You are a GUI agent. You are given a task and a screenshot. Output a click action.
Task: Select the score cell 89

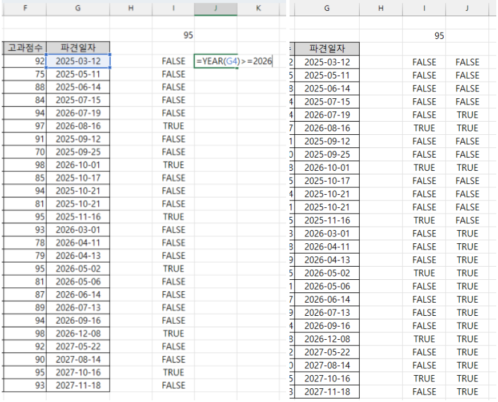[x=25, y=307]
